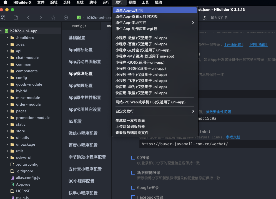This screenshot has height=199, width=276.
Task: Expand the common folder
Action: pos(7,64)
